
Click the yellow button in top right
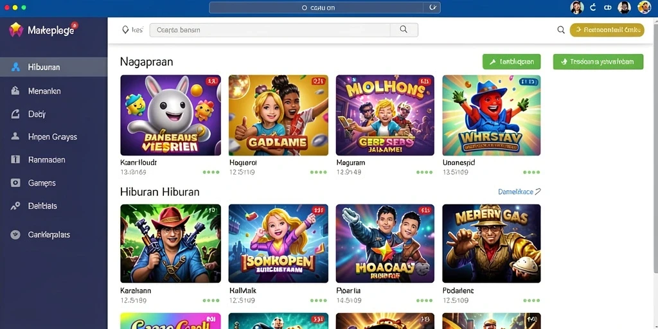pyautogui.click(x=607, y=30)
